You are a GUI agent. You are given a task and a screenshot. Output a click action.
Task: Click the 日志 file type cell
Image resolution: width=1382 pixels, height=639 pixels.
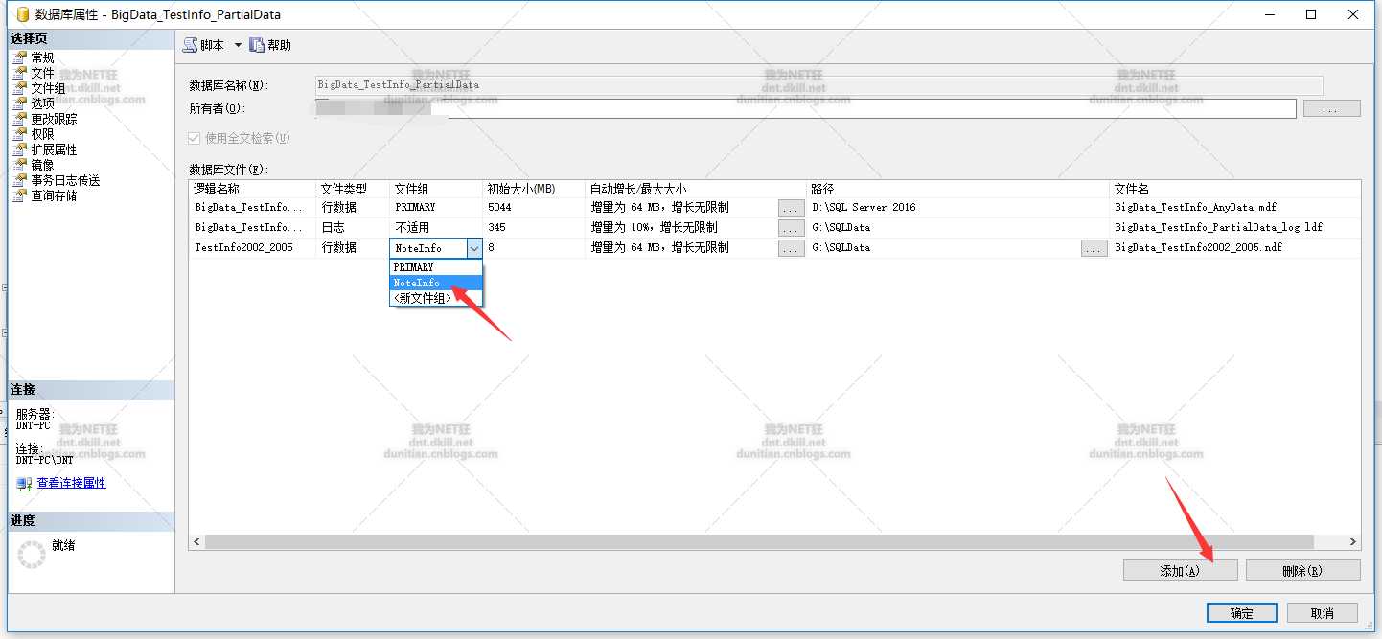(x=353, y=227)
